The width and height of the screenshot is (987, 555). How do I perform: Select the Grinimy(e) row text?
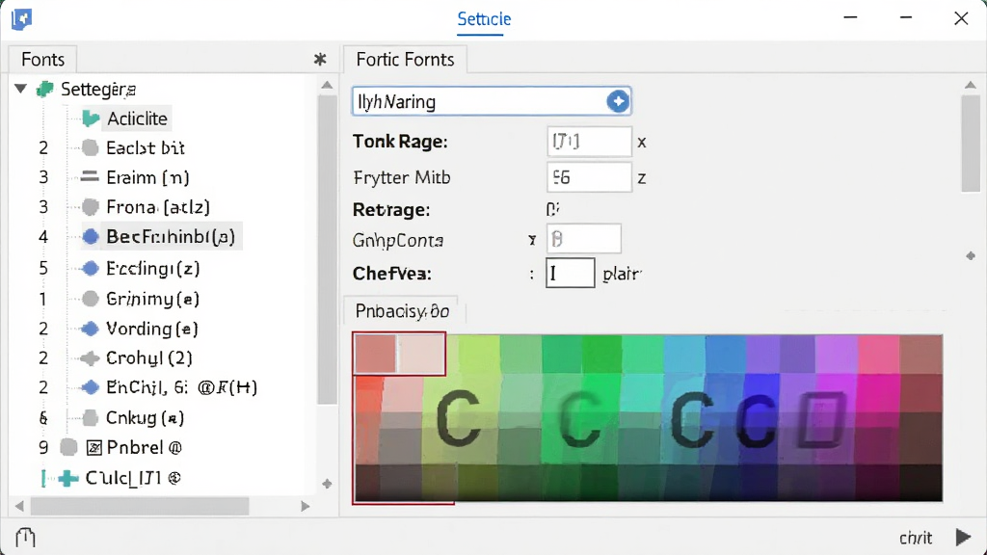(x=152, y=299)
